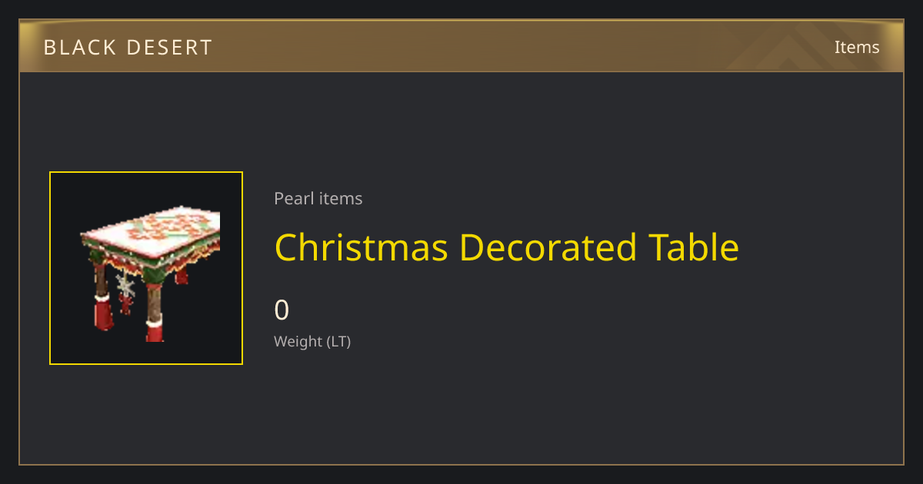
Task: Click the red tassel at table's right side
Action: click(x=182, y=275)
